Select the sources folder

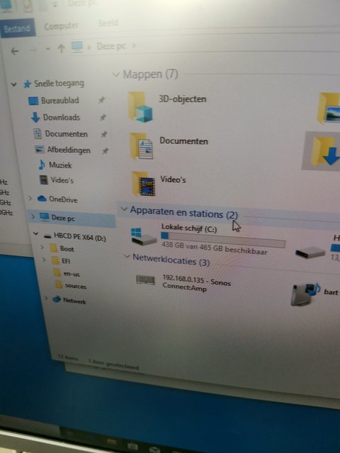point(71,285)
